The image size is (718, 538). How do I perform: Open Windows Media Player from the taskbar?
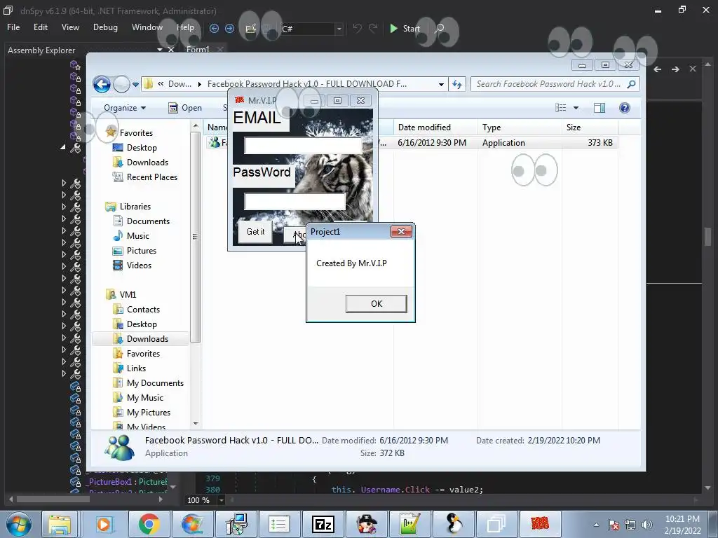pyautogui.click(x=104, y=524)
